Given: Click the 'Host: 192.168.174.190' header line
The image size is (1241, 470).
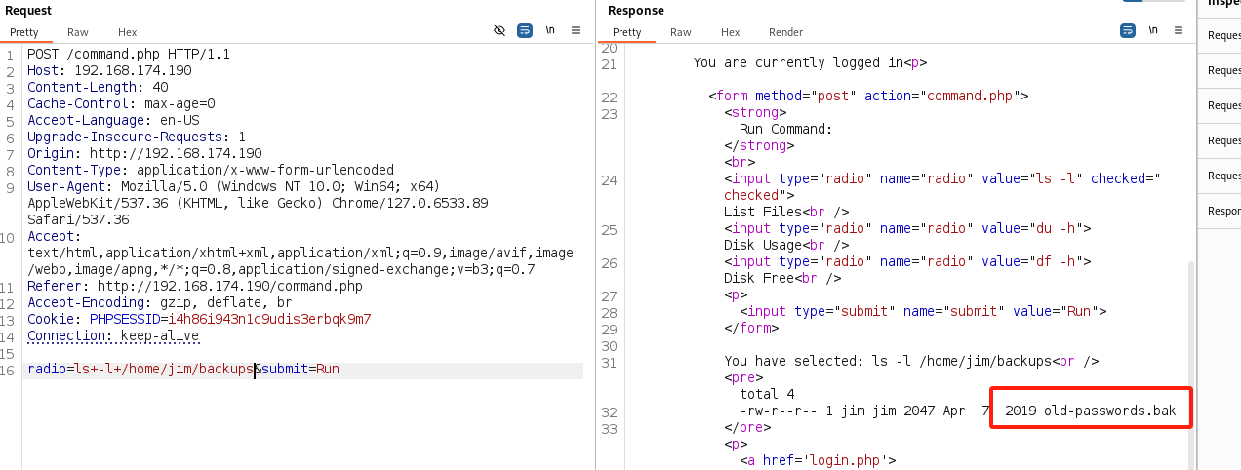Looking at the screenshot, I should click(x=109, y=71).
